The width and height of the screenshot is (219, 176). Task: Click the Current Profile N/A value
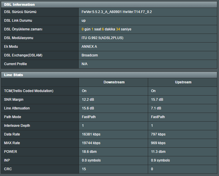(84, 64)
